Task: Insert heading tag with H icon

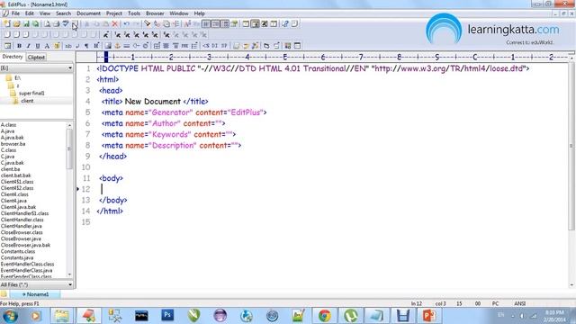Action: click(x=96, y=46)
